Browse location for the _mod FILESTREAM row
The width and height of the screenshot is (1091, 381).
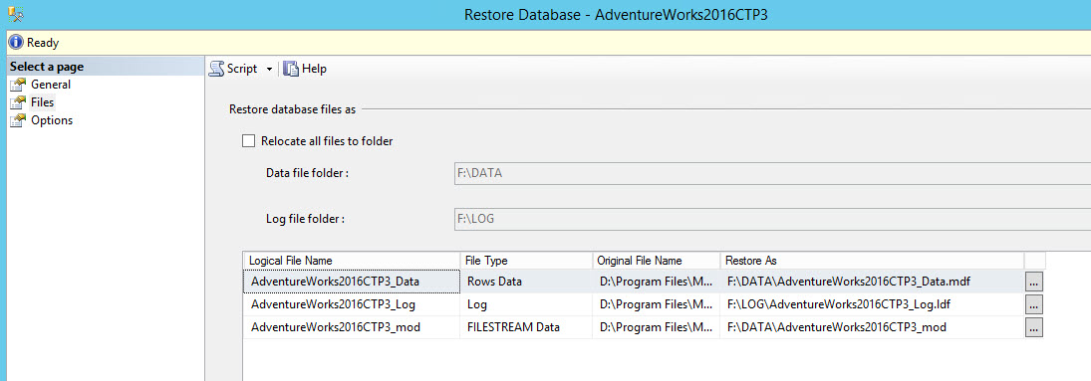click(1034, 326)
